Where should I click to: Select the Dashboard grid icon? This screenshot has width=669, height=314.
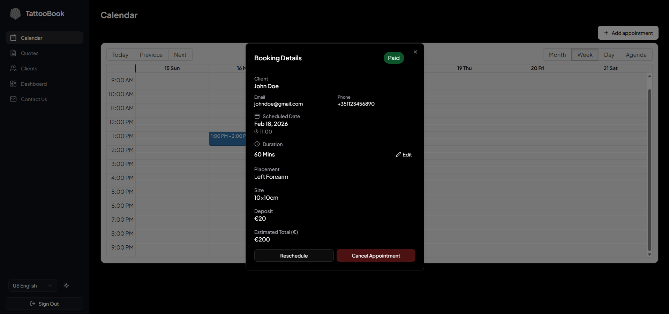click(x=13, y=84)
